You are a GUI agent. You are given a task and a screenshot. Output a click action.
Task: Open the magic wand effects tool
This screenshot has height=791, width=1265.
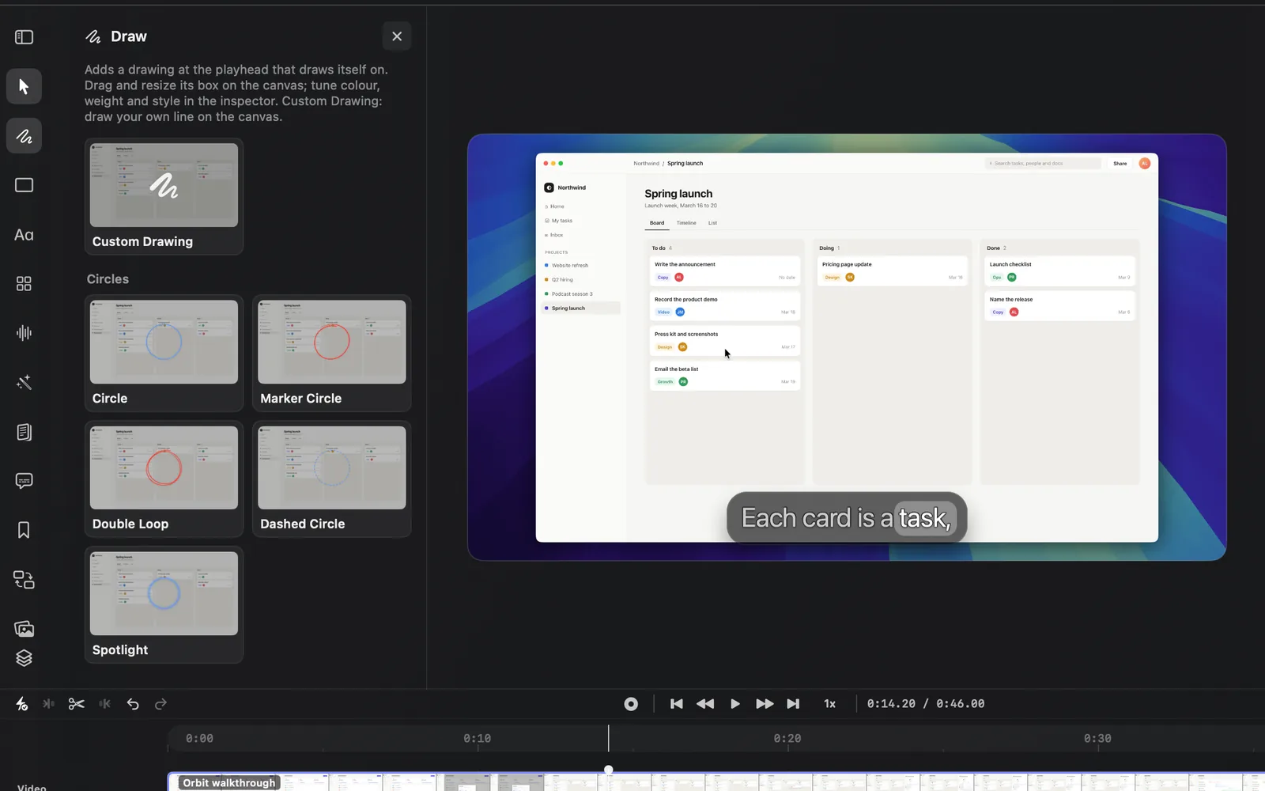[x=24, y=383]
